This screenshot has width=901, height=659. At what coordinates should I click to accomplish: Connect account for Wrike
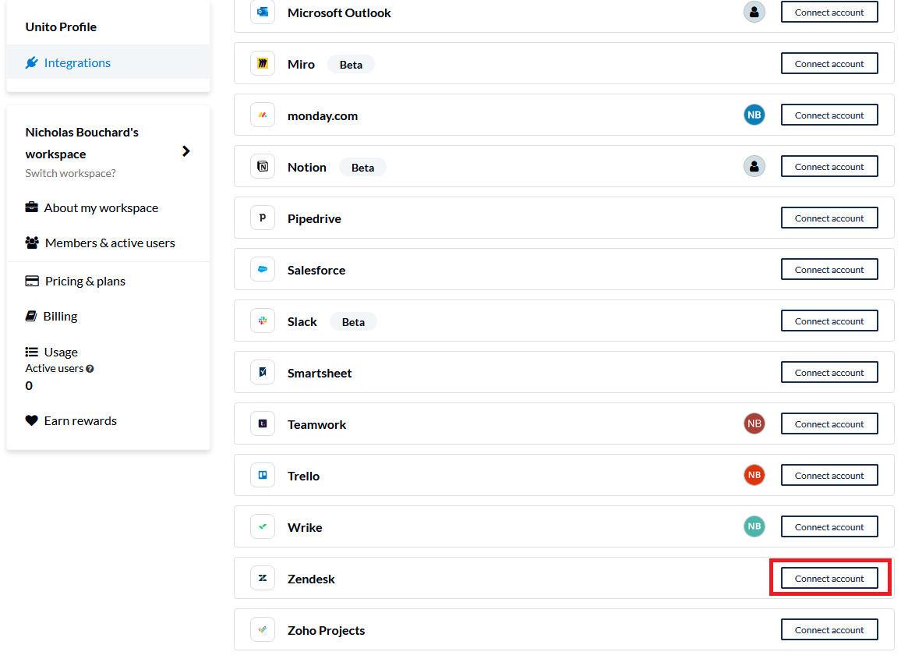[829, 526]
